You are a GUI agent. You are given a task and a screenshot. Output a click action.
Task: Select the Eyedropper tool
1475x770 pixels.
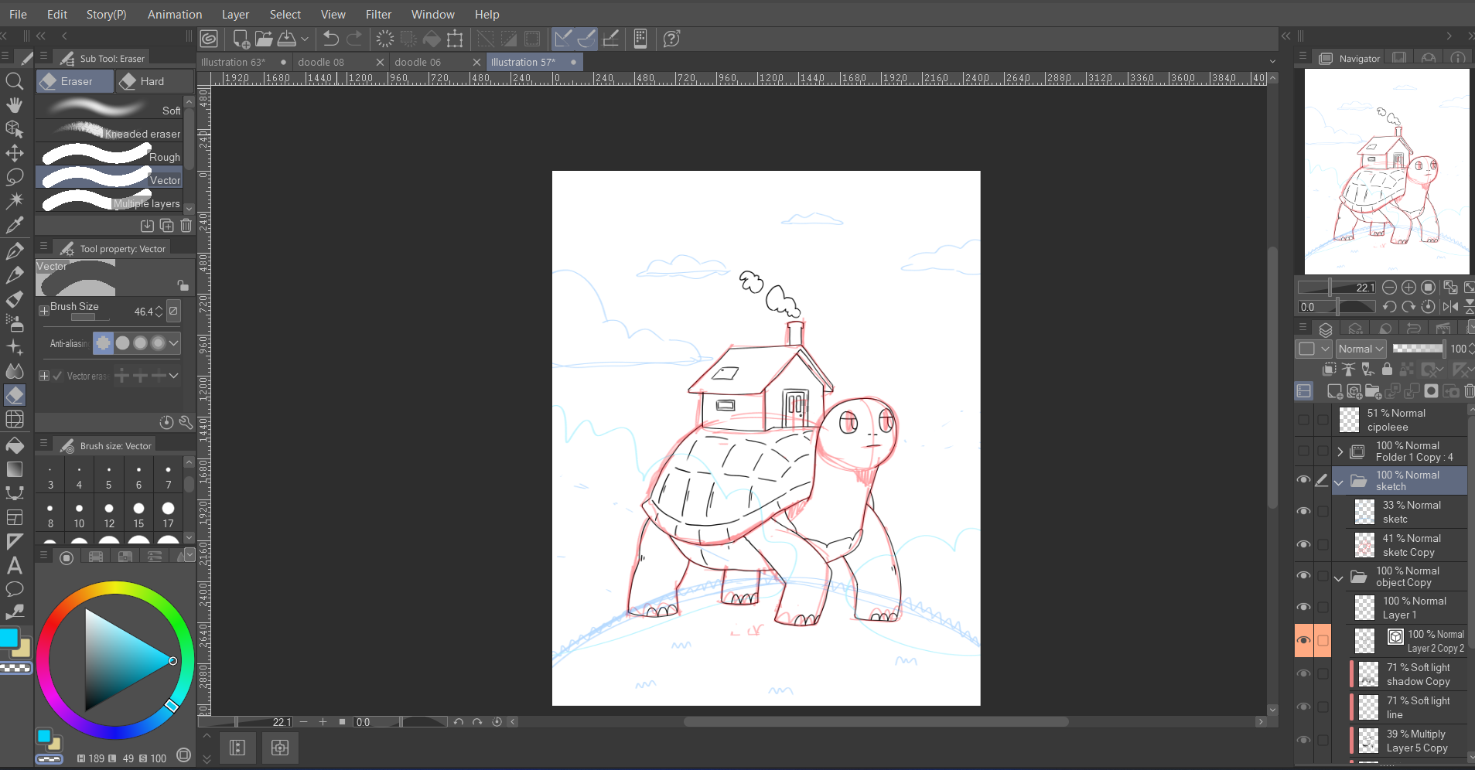[x=14, y=225]
